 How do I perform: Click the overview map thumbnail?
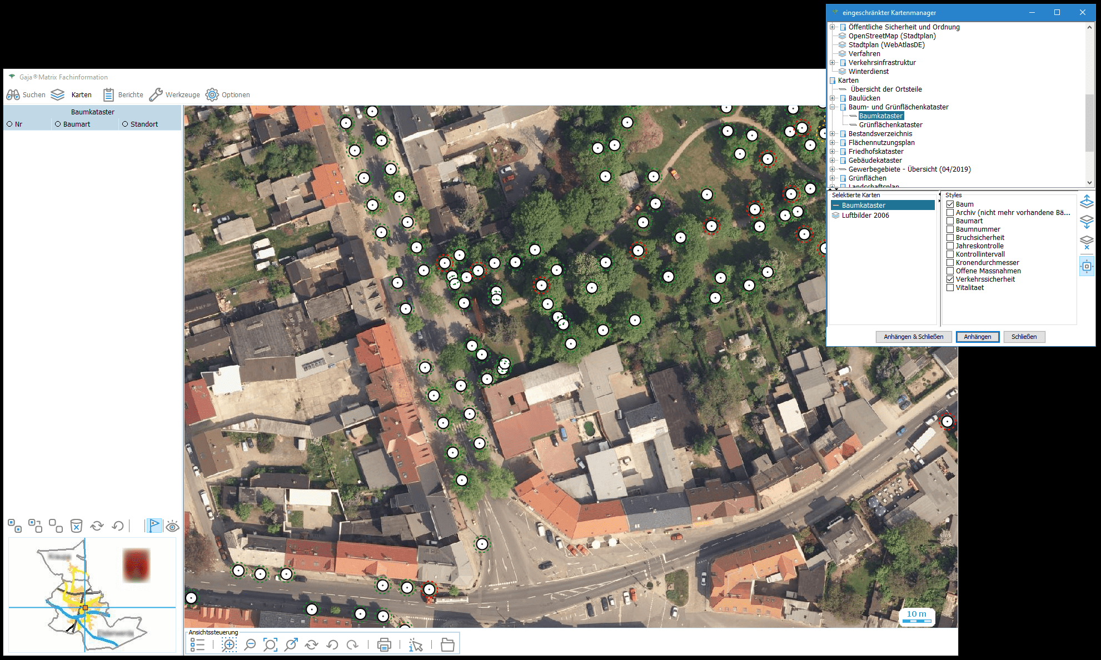click(x=92, y=594)
